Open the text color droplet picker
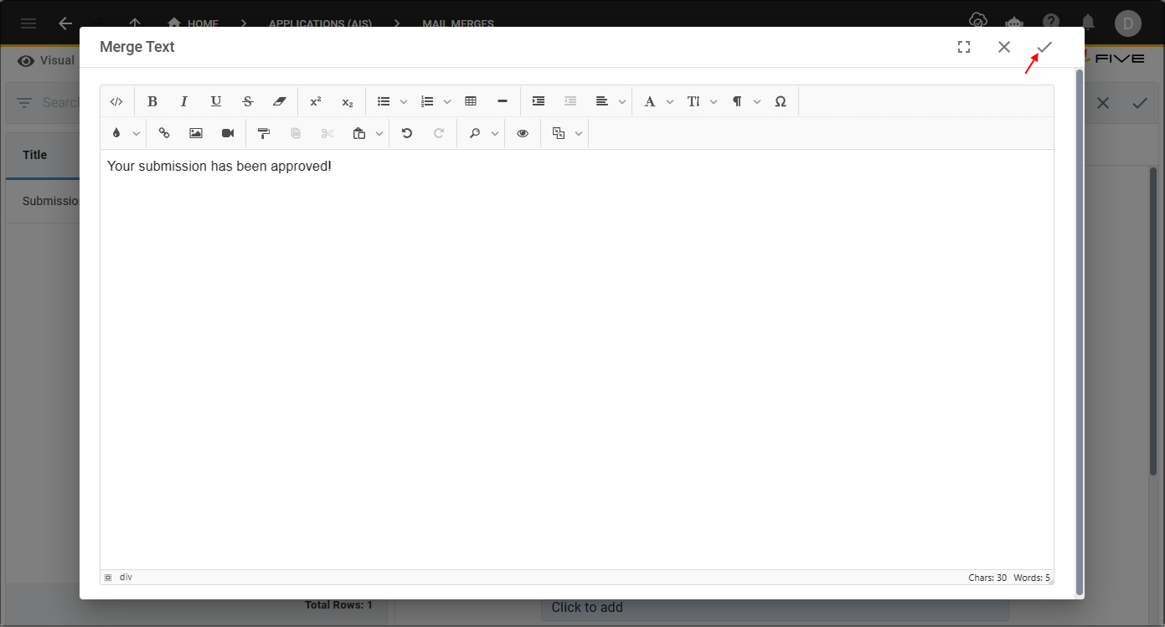 point(116,133)
